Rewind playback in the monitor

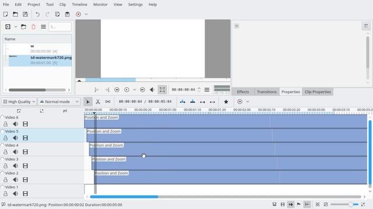coord(117,89)
